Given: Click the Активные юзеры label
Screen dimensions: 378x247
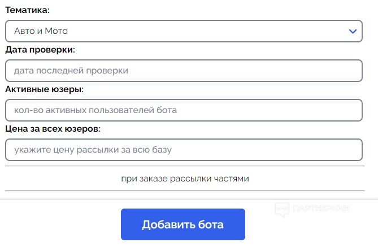Looking at the screenshot, I should 44,89.
